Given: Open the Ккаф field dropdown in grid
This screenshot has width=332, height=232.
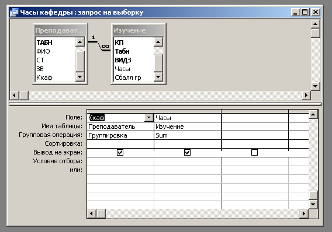Looking at the screenshot, I should (149, 118).
